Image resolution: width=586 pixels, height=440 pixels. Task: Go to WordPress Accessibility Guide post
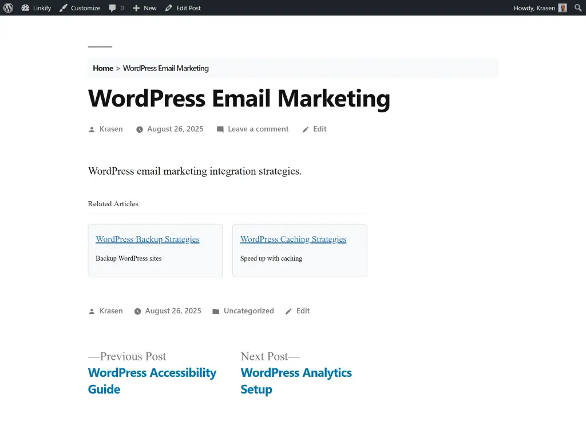pos(152,381)
